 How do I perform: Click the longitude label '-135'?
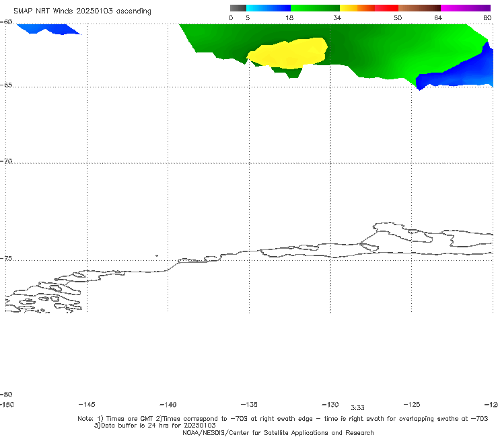pyautogui.click(x=249, y=405)
